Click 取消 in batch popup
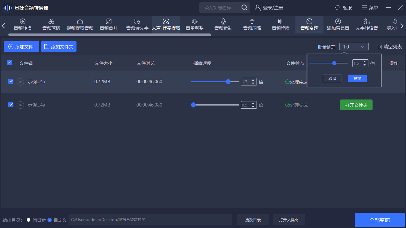 coord(332,78)
